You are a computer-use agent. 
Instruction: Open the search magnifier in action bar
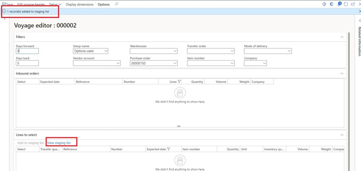pos(117,4)
